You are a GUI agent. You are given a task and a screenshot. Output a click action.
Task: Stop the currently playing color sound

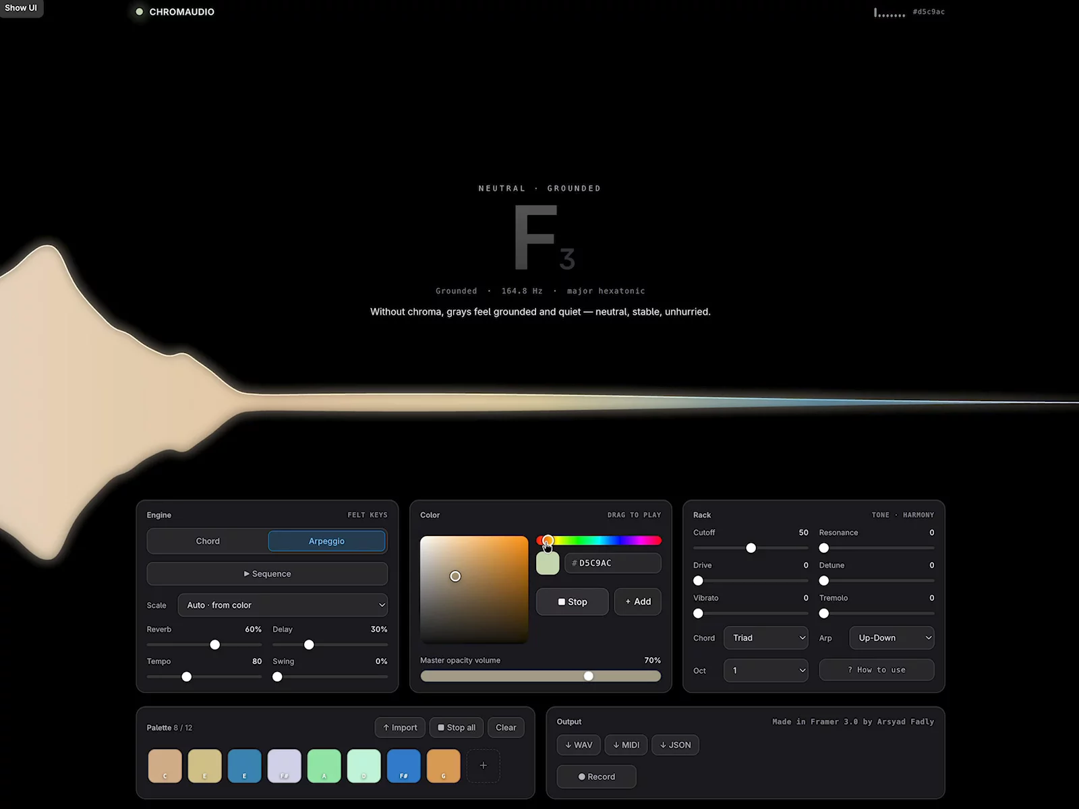tap(573, 601)
